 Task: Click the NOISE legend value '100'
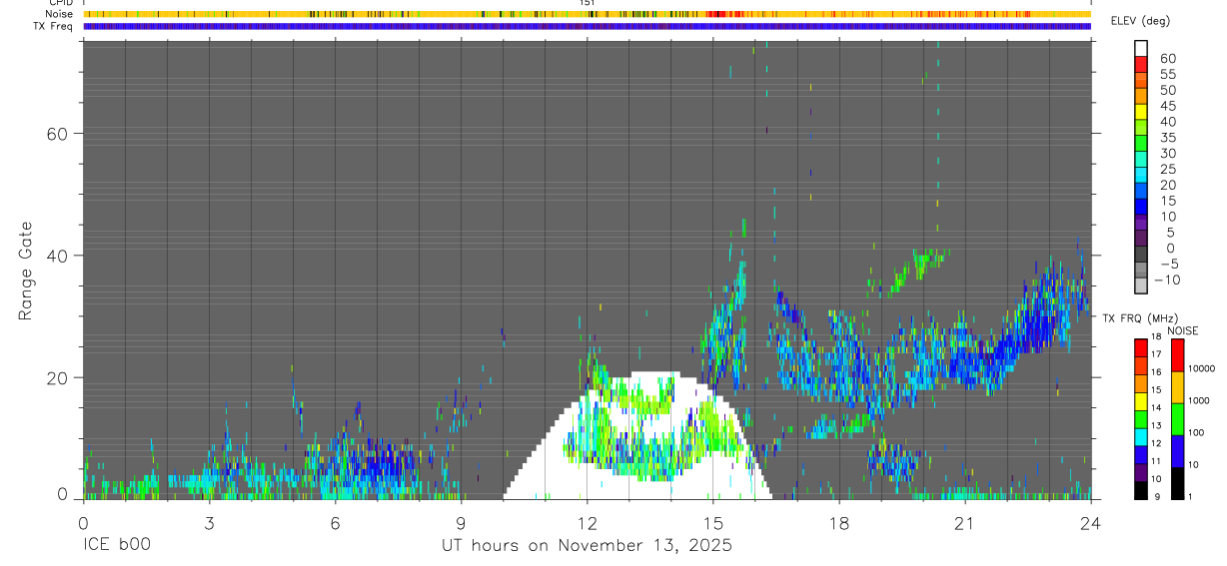click(x=1196, y=433)
